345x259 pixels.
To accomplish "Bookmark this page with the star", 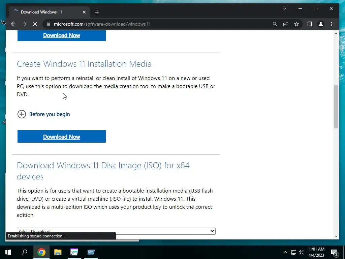I will pyautogui.click(x=296, y=24).
